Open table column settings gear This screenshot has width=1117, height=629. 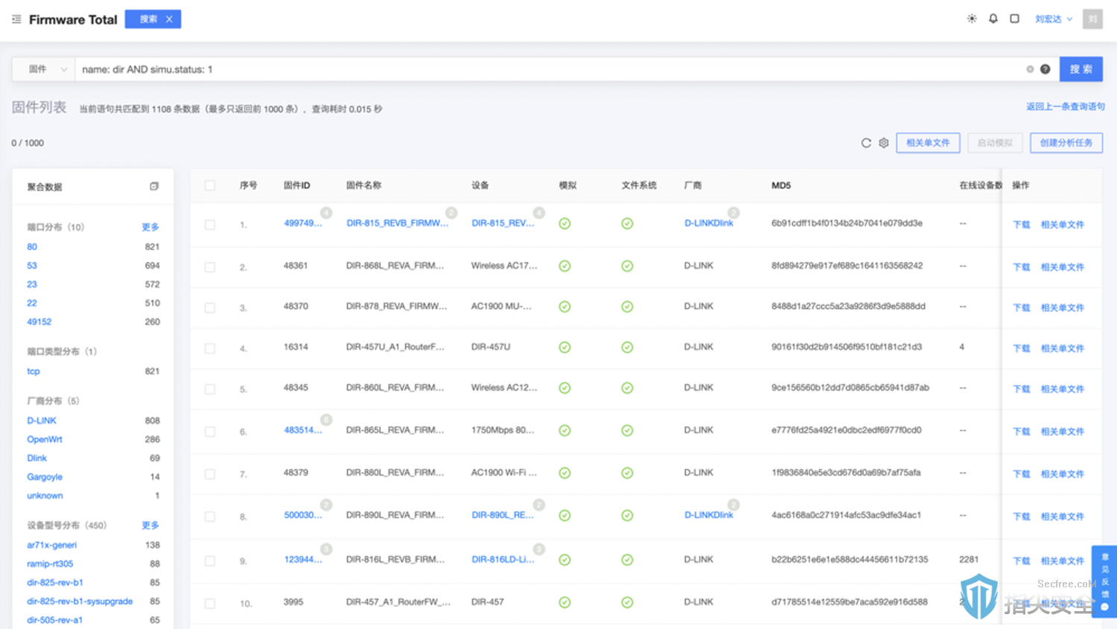point(884,143)
